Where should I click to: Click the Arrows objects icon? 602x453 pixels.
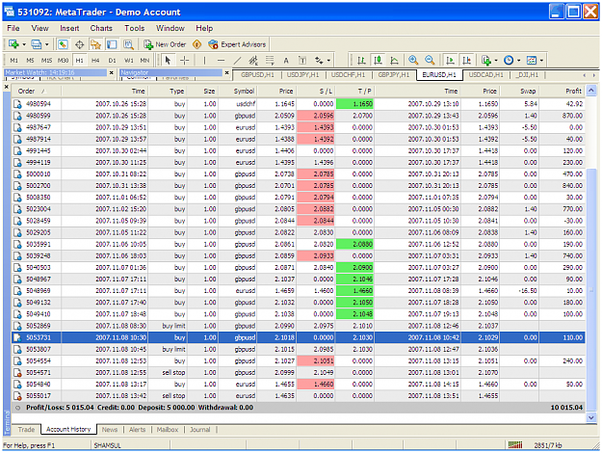click(x=319, y=61)
